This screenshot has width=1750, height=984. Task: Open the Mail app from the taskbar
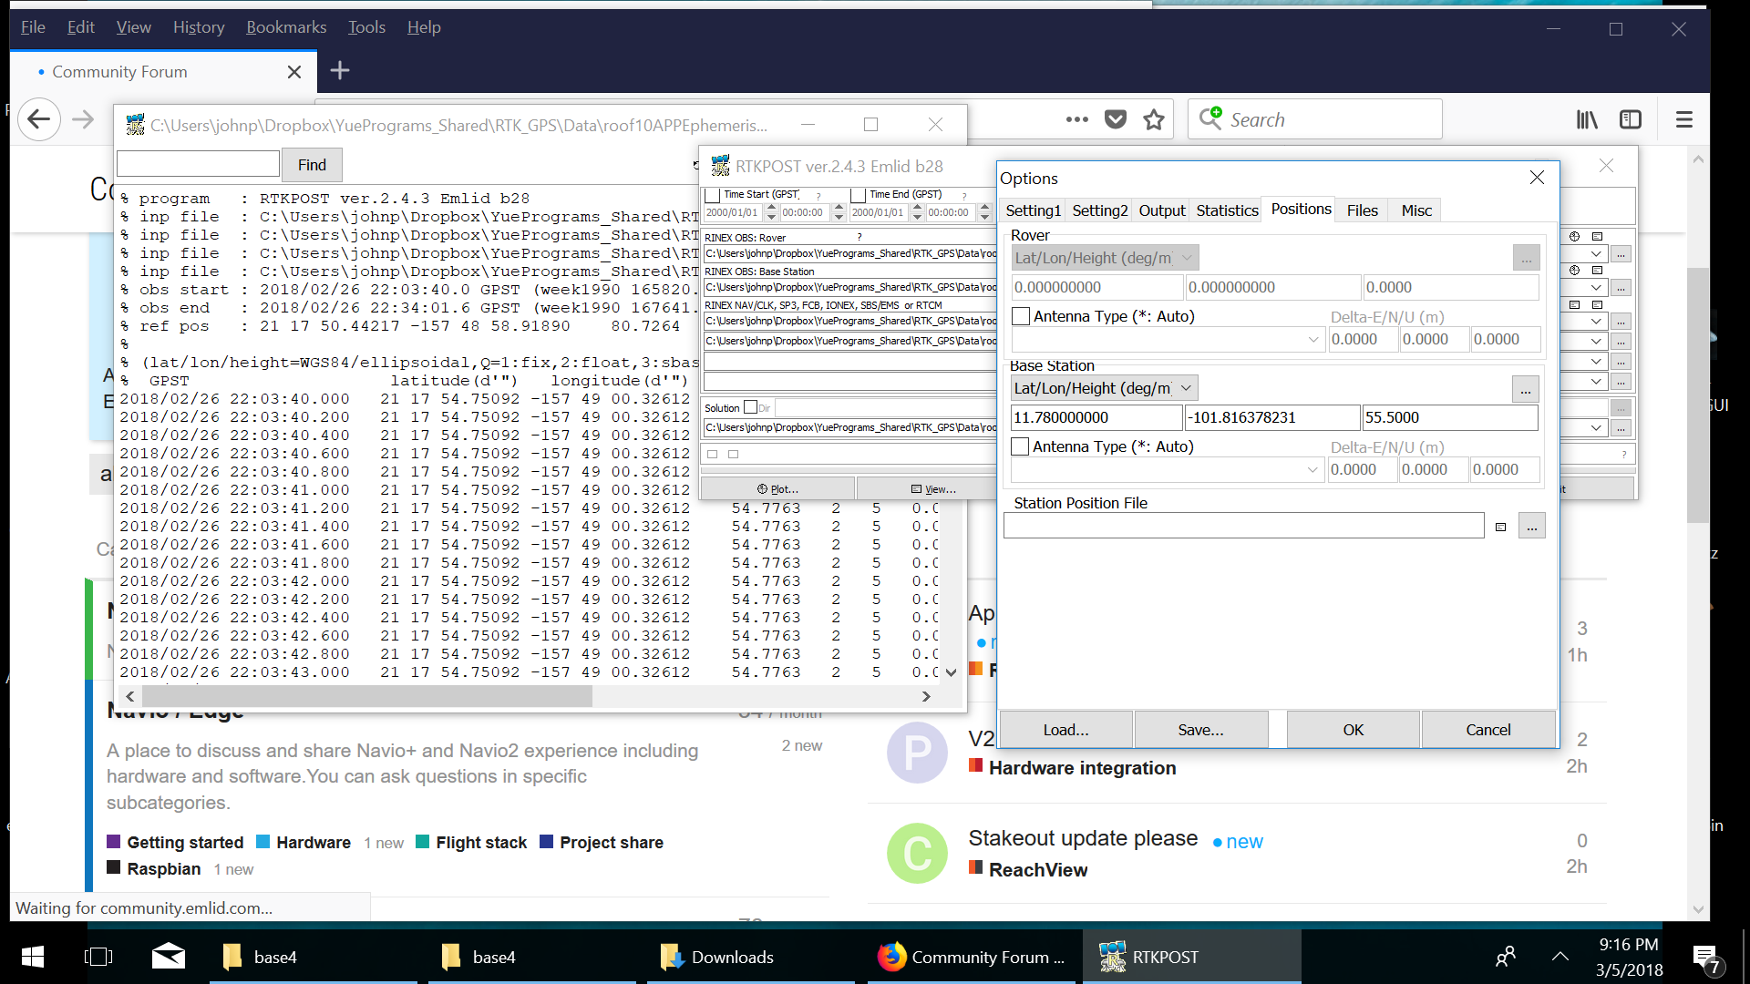tap(169, 957)
